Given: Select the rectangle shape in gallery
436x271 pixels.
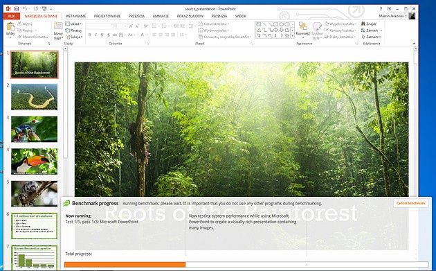Looking at the screenshot, I should click(x=275, y=24).
